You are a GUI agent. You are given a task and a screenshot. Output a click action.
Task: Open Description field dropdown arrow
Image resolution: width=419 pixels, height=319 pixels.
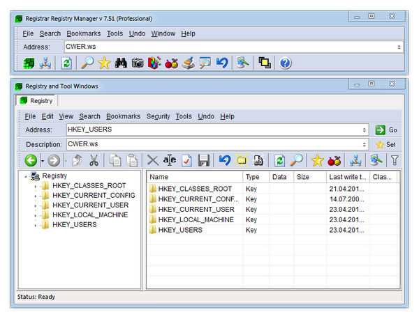[x=364, y=144]
